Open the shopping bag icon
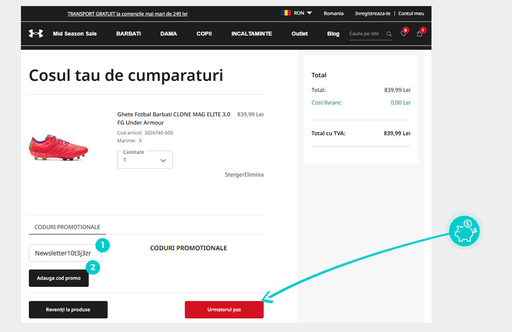This screenshot has width=512, height=332. point(419,33)
